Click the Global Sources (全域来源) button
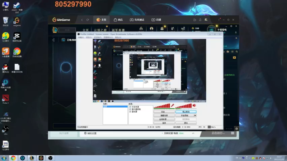The width and height of the screenshot is (287, 161). (164, 119)
